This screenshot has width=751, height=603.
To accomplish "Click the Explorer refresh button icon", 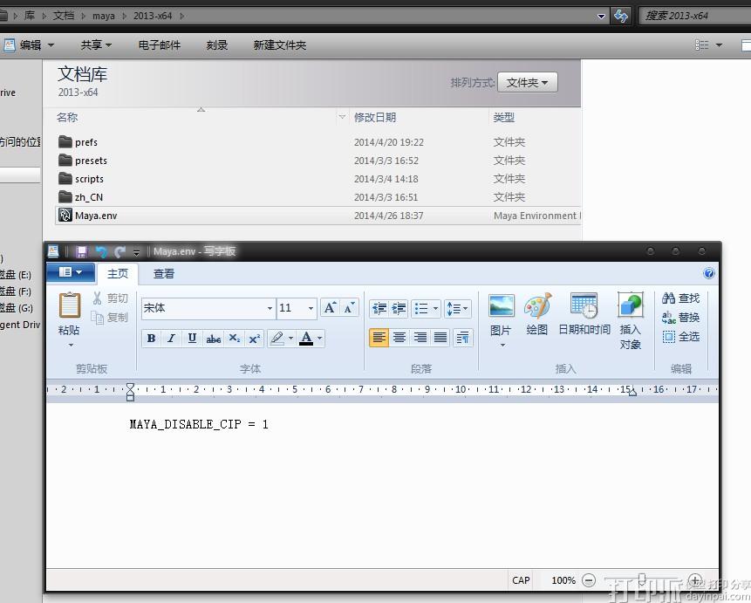I will click(621, 16).
